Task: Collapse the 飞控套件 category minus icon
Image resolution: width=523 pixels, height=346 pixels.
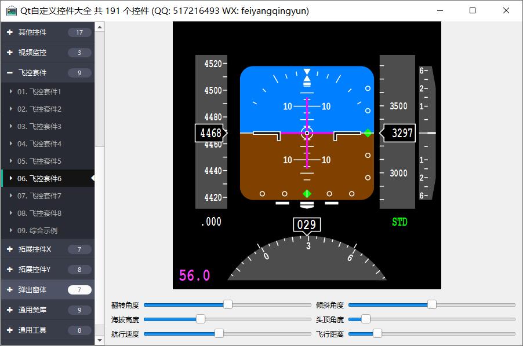Action: click(x=10, y=73)
